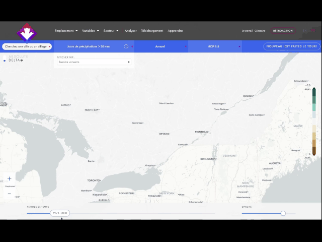The width and height of the screenshot is (322, 242).
Task: Click the TORONTO city label on map
Action: 94,180
